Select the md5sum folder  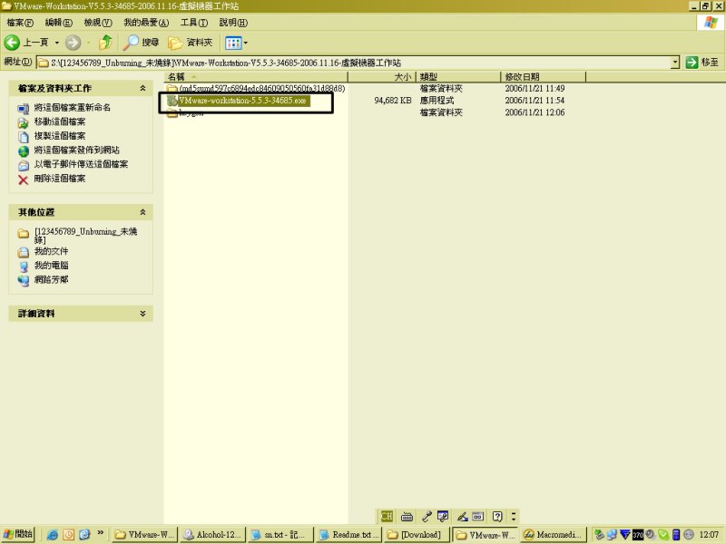(x=256, y=88)
